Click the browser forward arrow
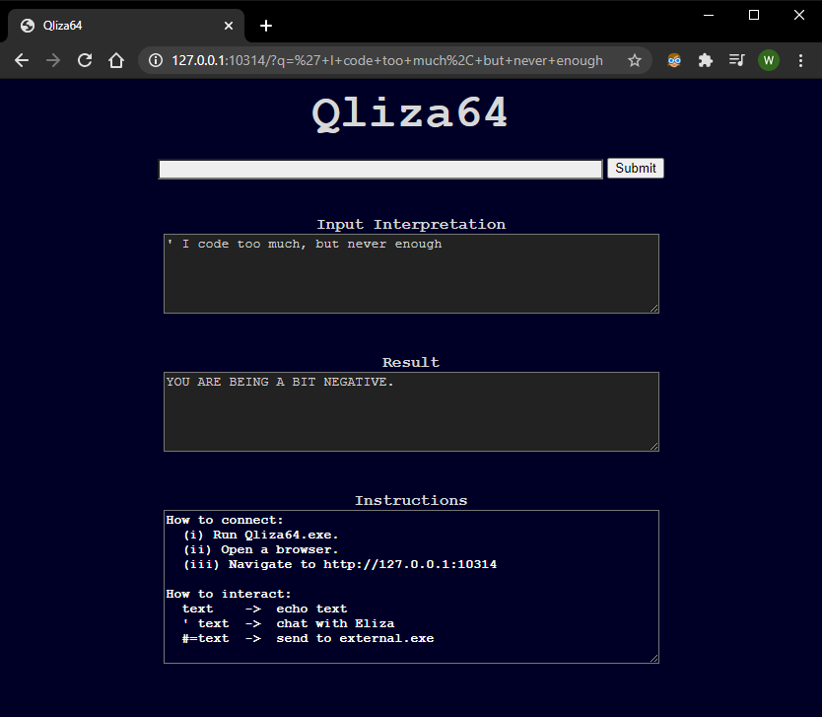822x717 pixels. pos(53,60)
